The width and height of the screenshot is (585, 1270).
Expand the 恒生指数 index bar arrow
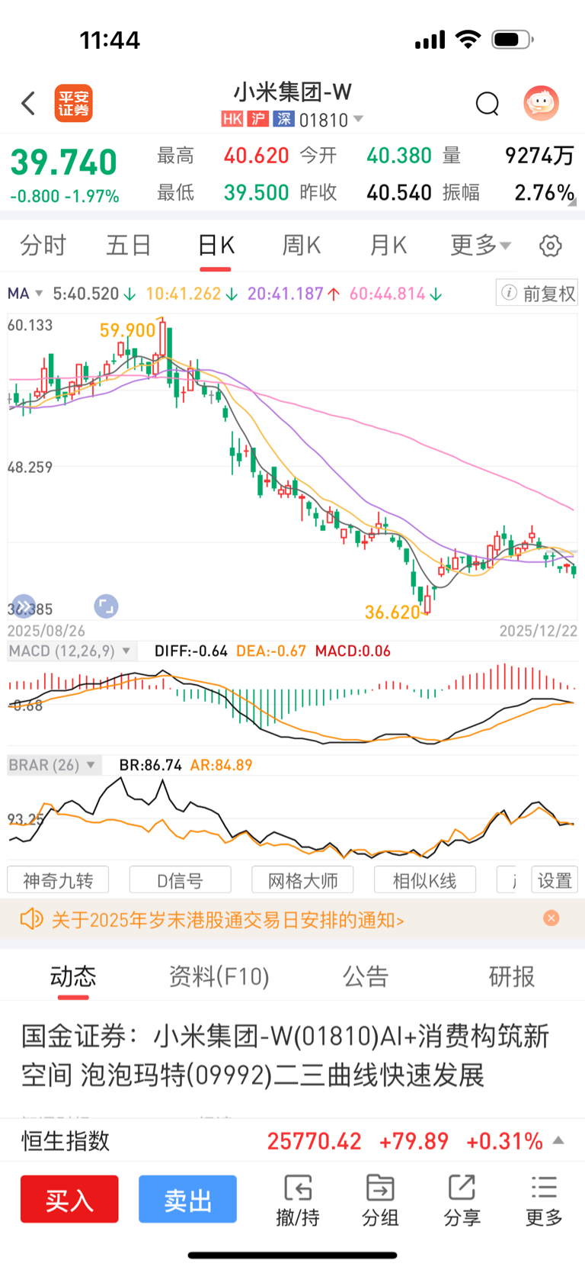558,1140
